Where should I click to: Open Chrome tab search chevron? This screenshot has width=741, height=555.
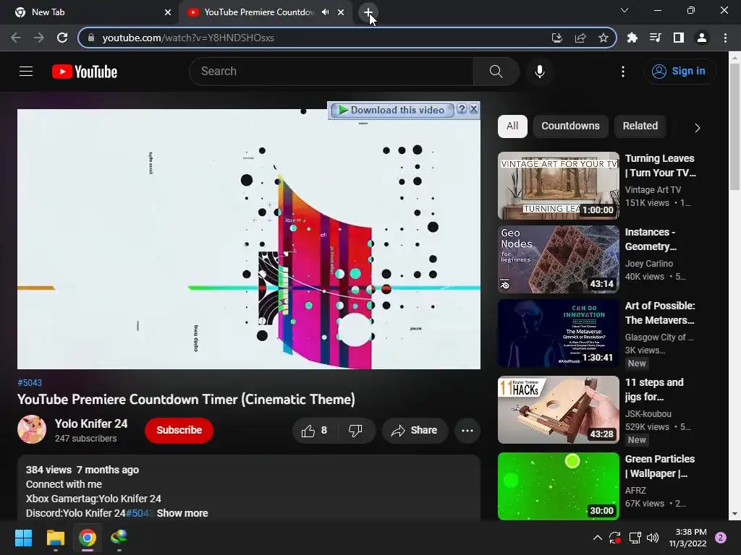click(624, 10)
